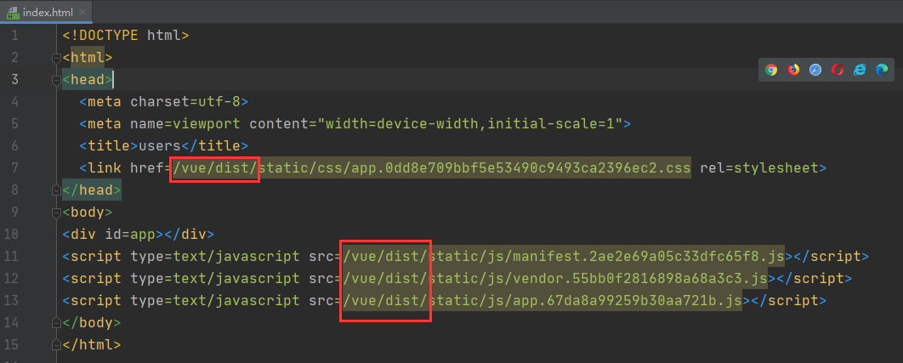Collapse the head tag fold marker

coord(56,80)
